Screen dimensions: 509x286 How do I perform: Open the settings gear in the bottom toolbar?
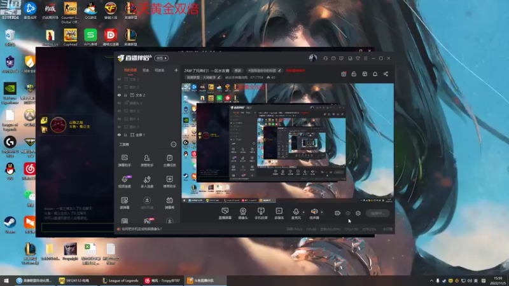coord(358,213)
